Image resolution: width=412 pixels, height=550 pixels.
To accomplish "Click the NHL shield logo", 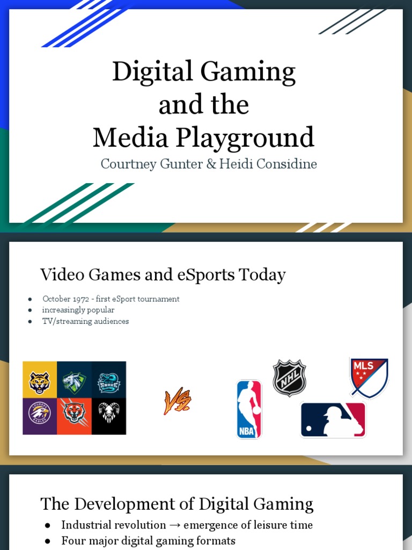I will [x=289, y=378].
